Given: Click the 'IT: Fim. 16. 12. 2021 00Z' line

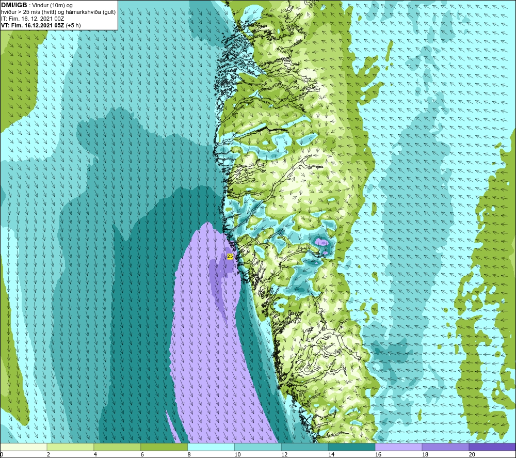Looking at the screenshot, I should point(33,19).
